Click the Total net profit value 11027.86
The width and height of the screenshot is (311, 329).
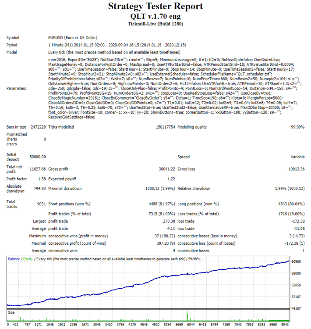pos(38,169)
